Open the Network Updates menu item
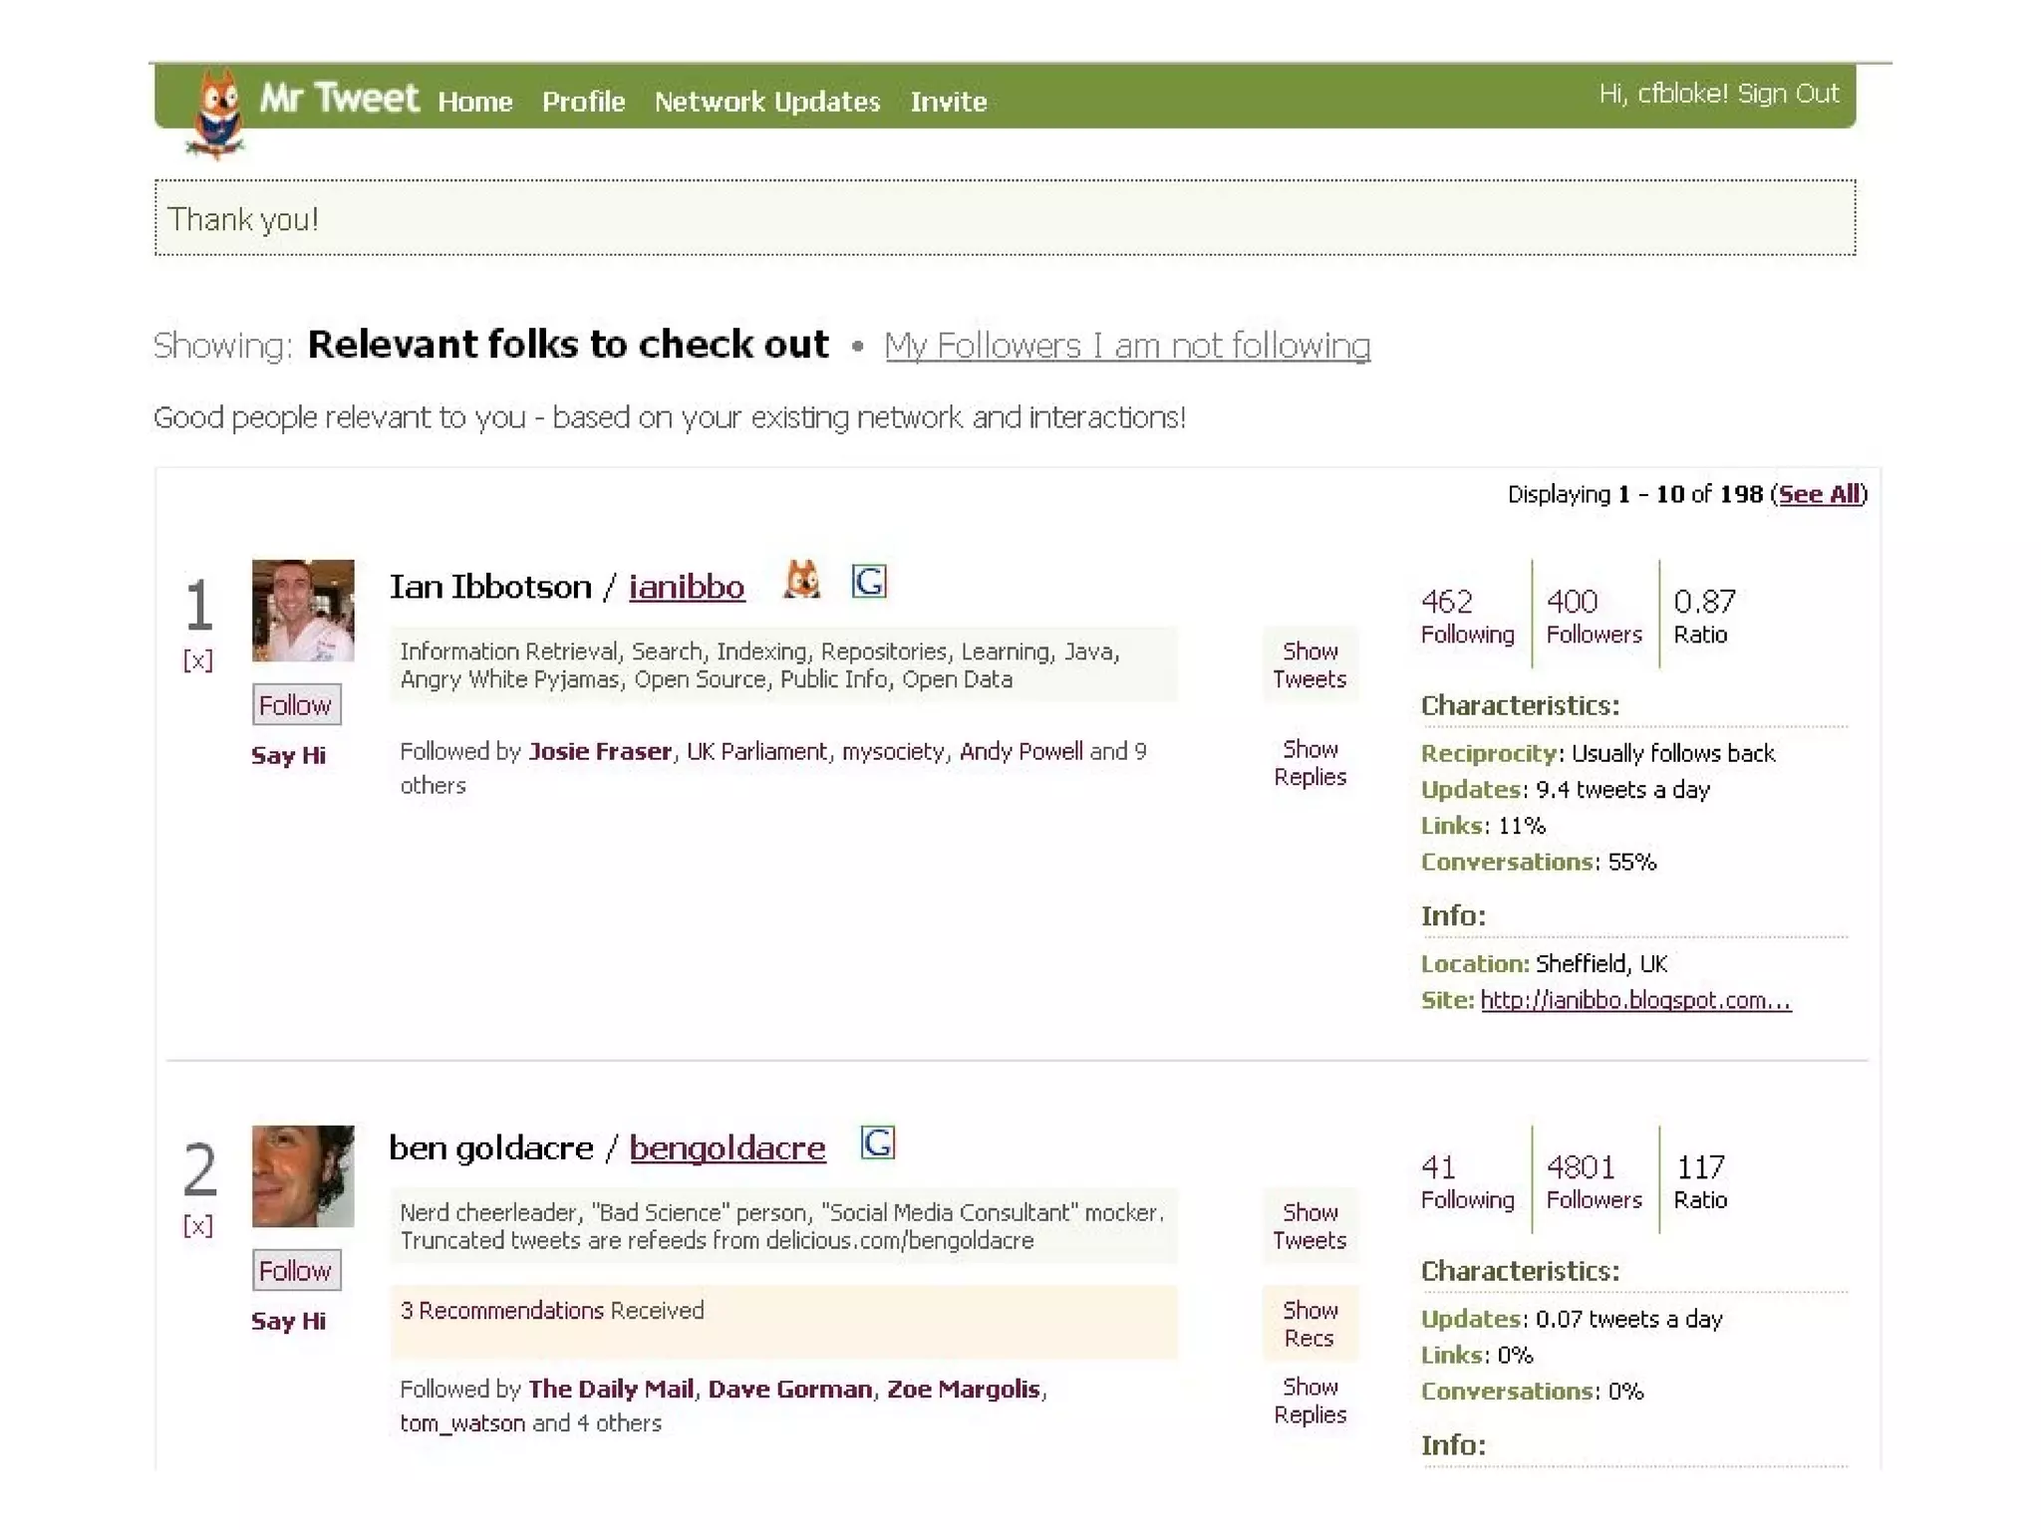 tap(766, 102)
